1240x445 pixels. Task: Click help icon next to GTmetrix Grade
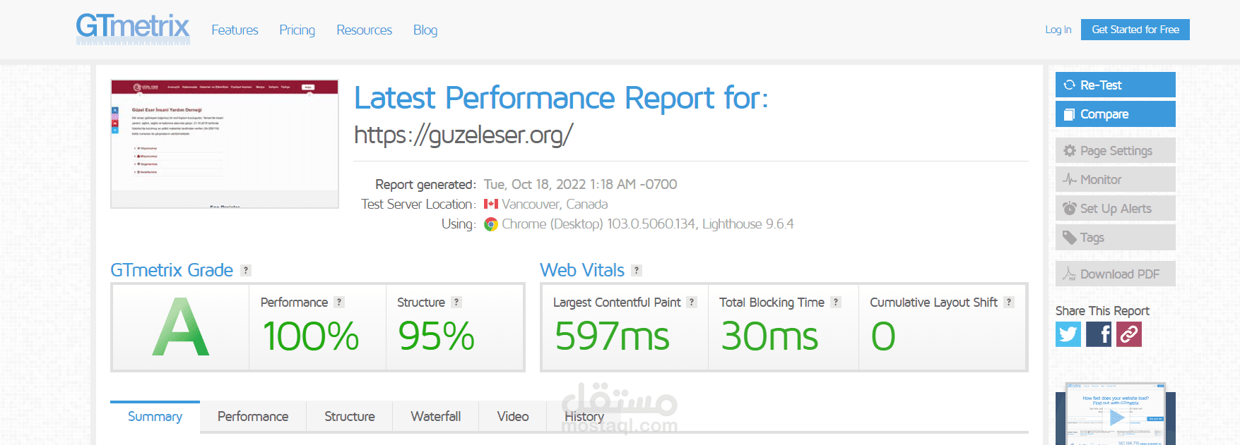click(x=246, y=270)
